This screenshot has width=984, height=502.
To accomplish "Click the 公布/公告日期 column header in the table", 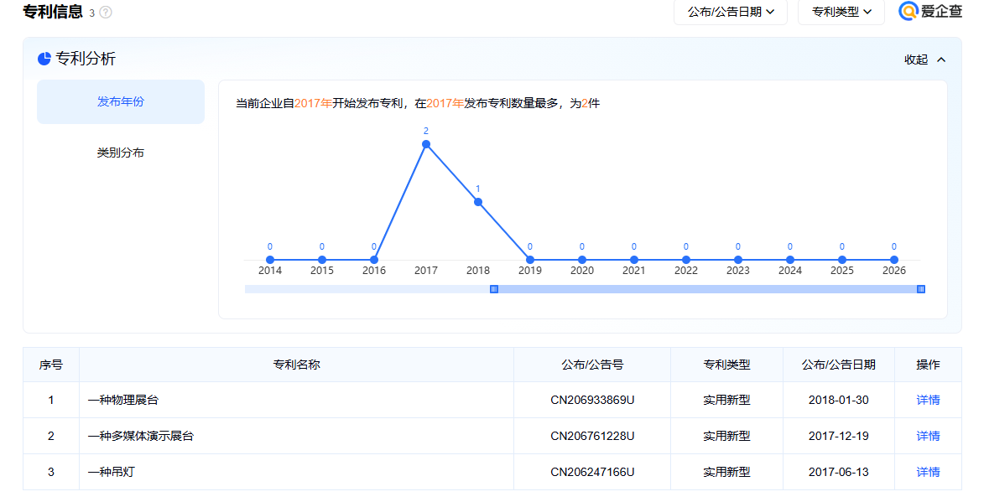I will (838, 365).
